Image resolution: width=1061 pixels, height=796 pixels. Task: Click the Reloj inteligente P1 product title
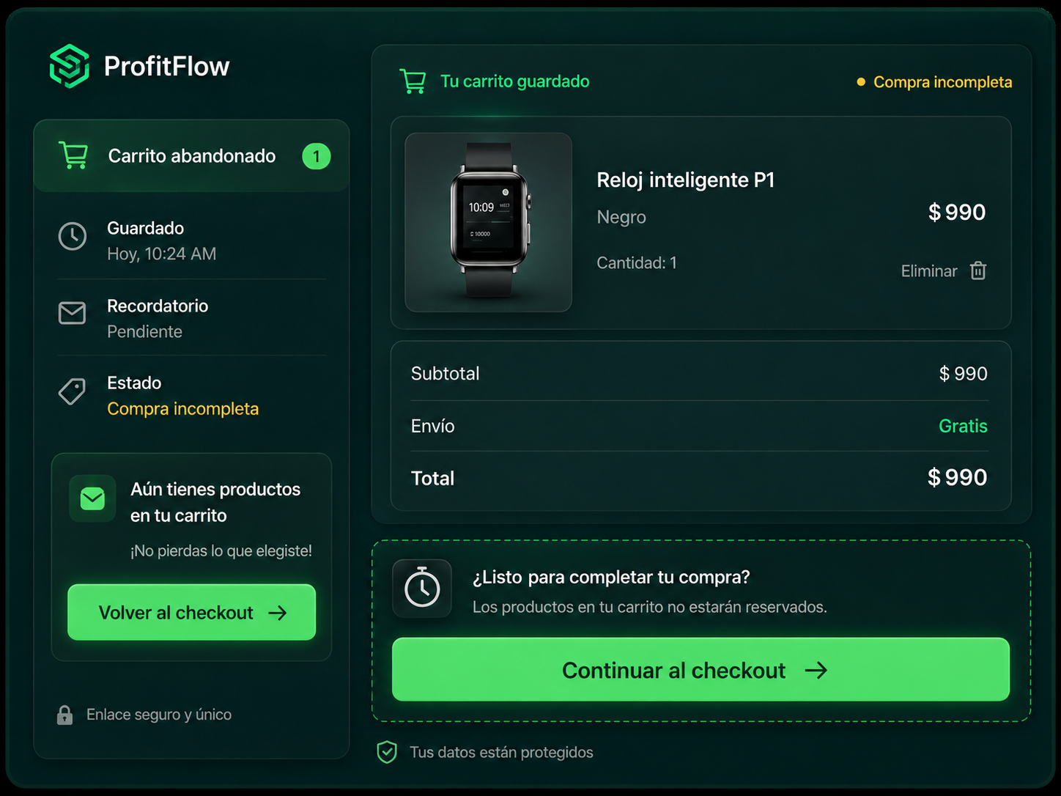click(x=686, y=180)
